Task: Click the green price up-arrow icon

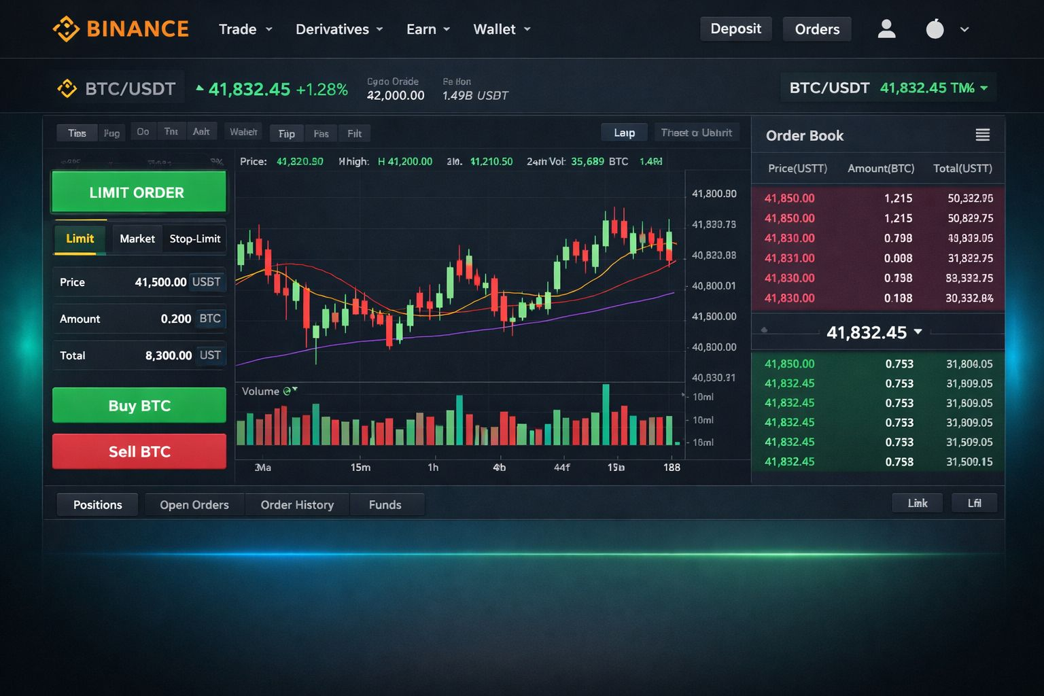Action: [x=199, y=88]
